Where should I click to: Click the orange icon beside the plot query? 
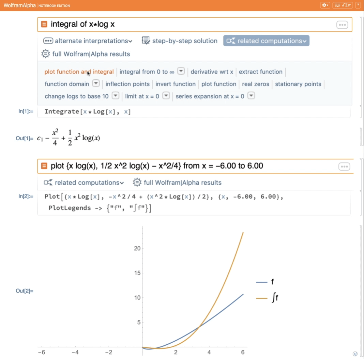click(x=44, y=166)
